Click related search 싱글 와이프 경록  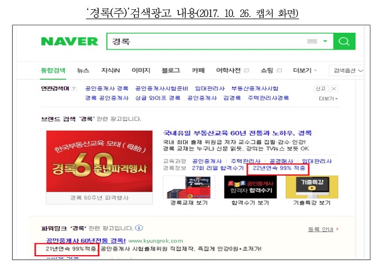click(158, 98)
